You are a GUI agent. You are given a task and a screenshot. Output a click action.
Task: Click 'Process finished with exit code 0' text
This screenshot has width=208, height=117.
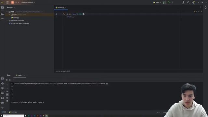28,102
